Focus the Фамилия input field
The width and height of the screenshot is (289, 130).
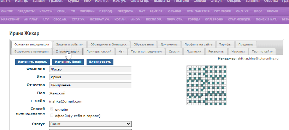pyautogui.click(x=90, y=69)
